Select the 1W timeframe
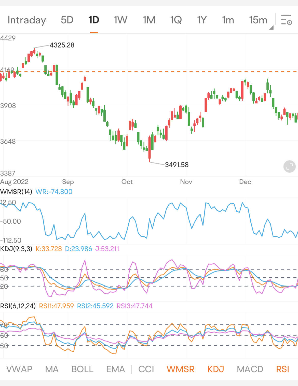 (120, 20)
